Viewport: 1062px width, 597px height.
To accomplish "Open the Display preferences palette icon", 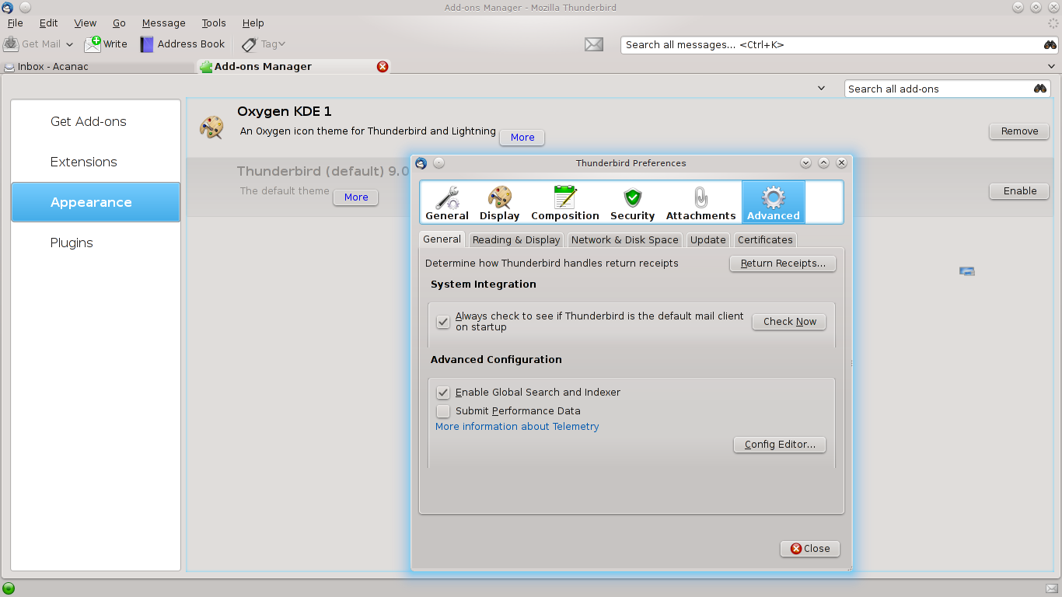I will (x=499, y=203).
